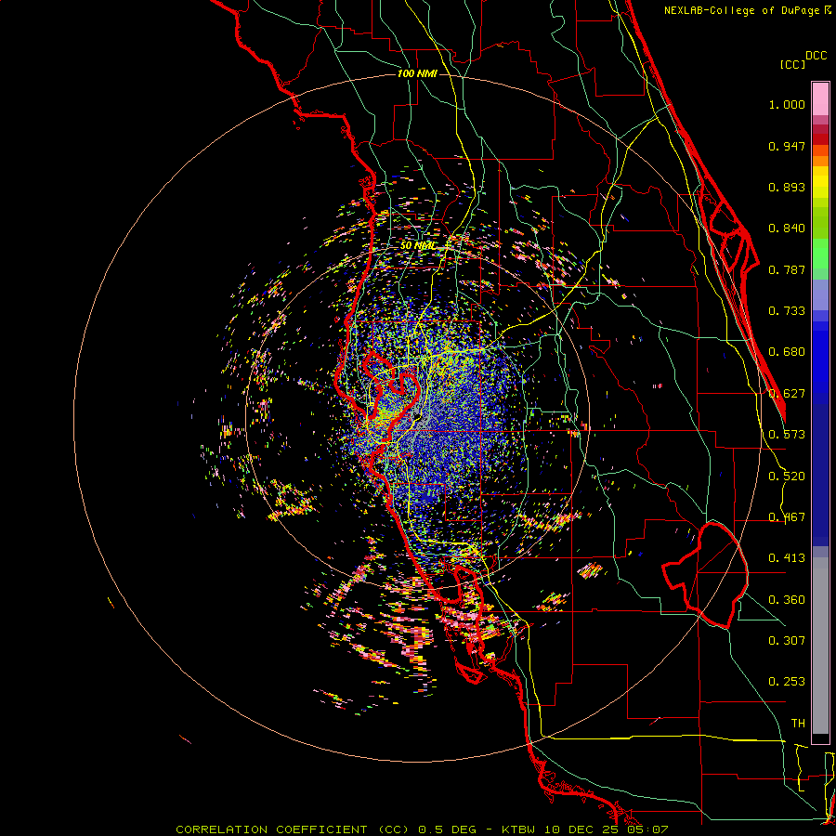This screenshot has width=836, height=836.
Task: Click the 0.520 scale value
Action: [787, 477]
